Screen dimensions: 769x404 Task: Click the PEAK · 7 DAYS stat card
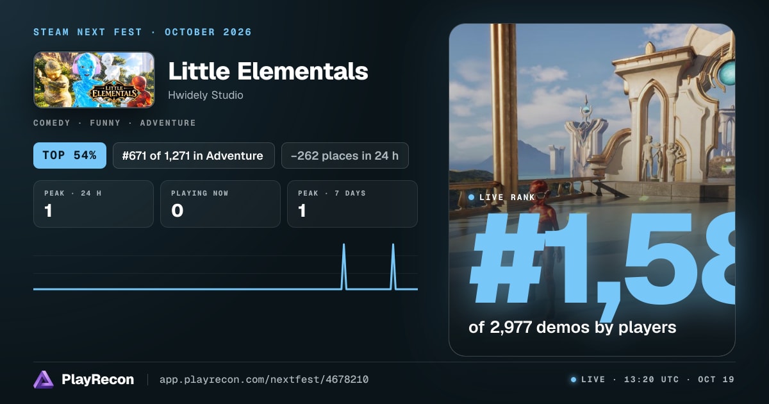point(352,204)
